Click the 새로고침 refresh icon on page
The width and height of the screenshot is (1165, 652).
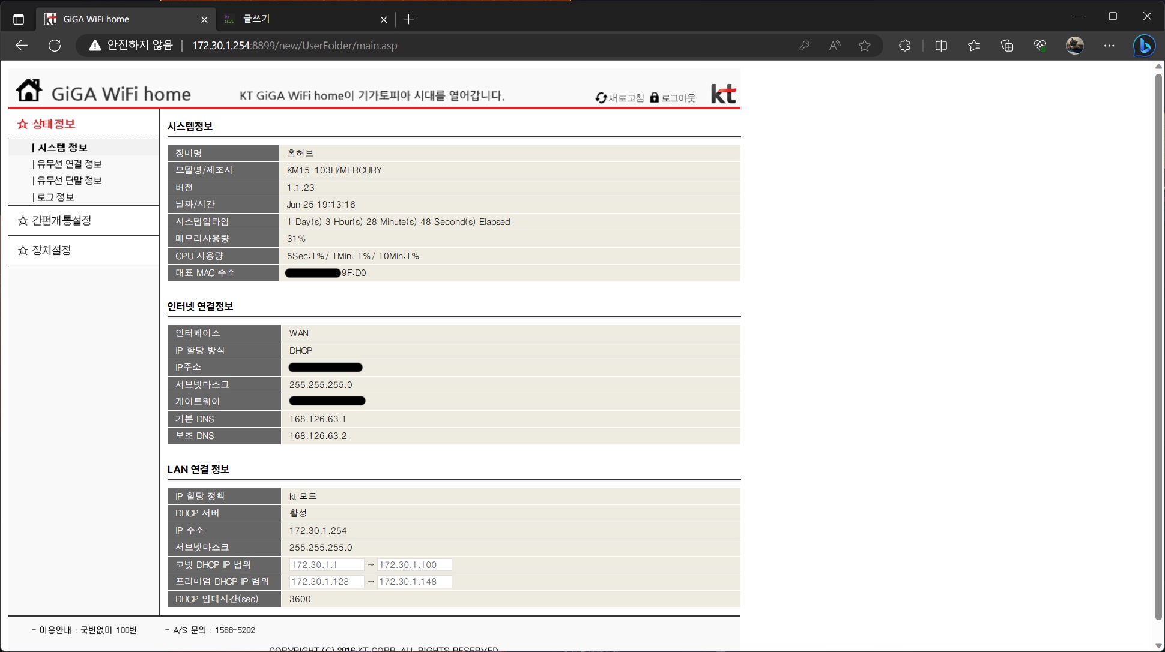click(x=601, y=98)
